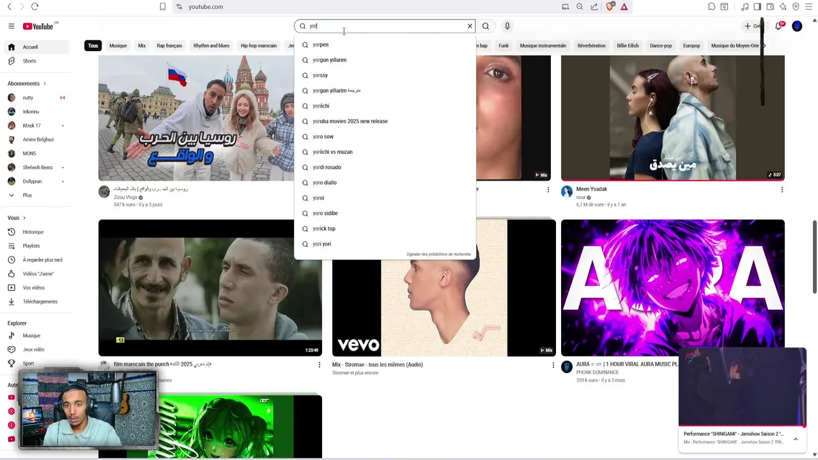The width and height of the screenshot is (818, 460).
Task: Select the Hip-hop marocain filter chip
Action: point(259,46)
